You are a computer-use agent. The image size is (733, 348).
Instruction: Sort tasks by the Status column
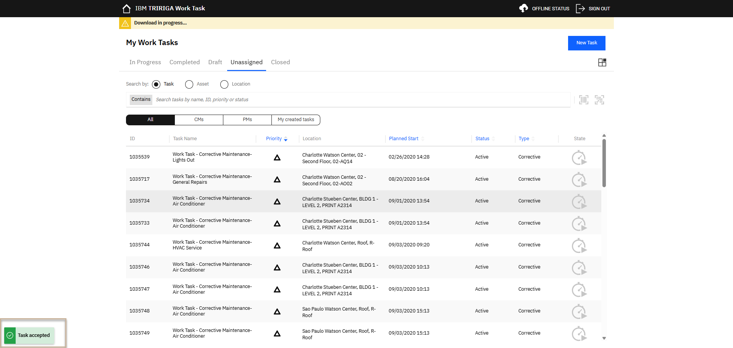pyautogui.click(x=485, y=139)
